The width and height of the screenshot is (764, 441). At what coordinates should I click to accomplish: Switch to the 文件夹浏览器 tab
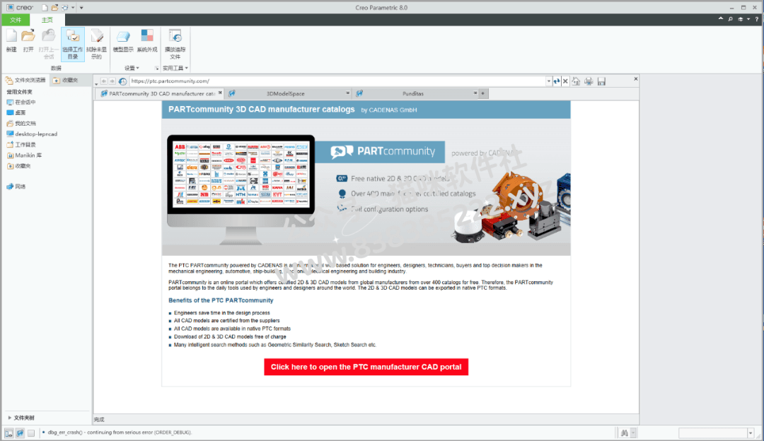click(x=25, y=81)
